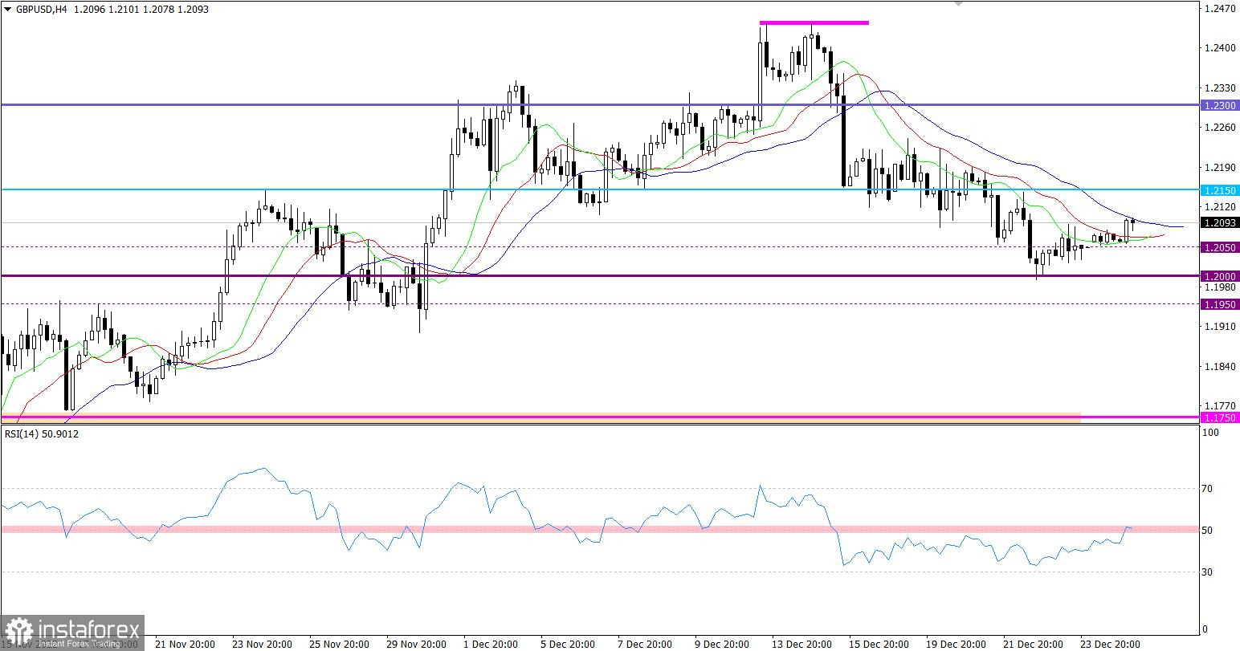This screenshot has width=1240, height=651.
Task: Click the 25 Nov 20:00 time label
Action: click(339, 644)
